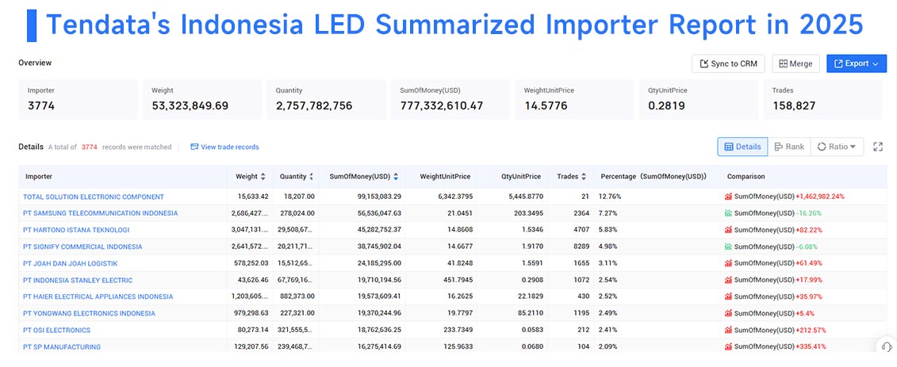Open PT SP MANUFACTURING importer
The width and height of the screenshot is (897, 367).
tap(62, 347)
